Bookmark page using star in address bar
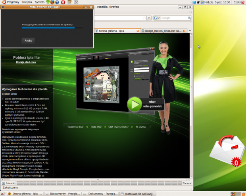The height and width of the screenshot is (196, 246). [144, 18]
